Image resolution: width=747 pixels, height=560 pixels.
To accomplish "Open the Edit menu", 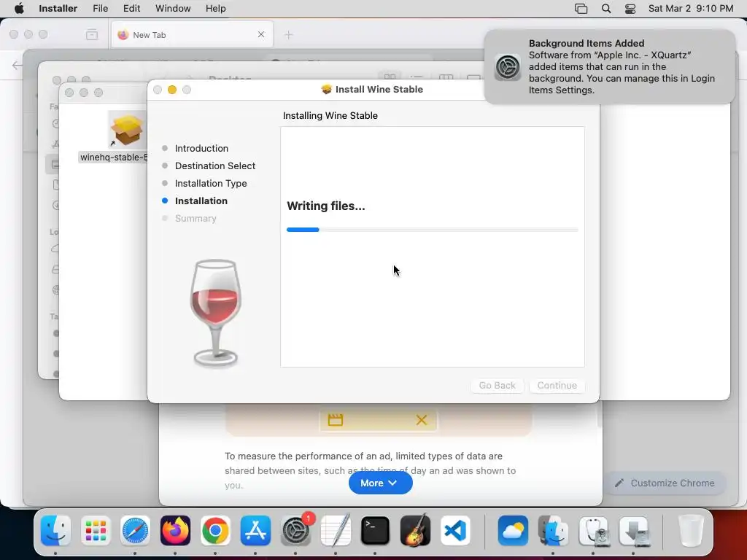I will click(131, 9).
